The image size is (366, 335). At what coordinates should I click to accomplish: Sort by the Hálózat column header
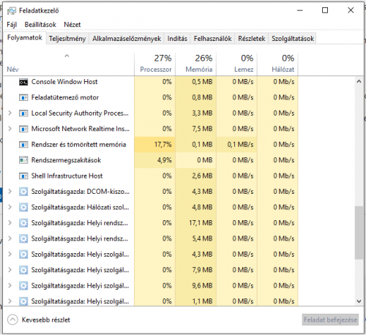[277, 64]
